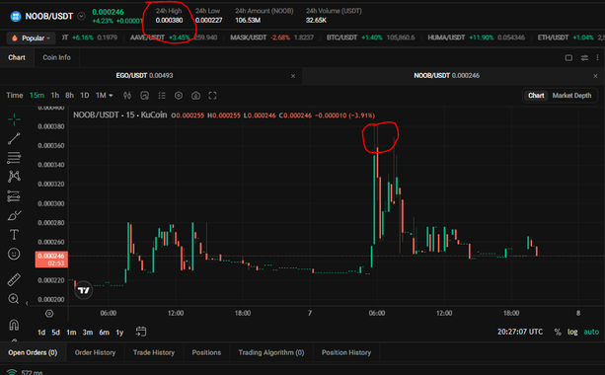Open the Trade History tab
The image size is (605, 375).
[154, 352]
